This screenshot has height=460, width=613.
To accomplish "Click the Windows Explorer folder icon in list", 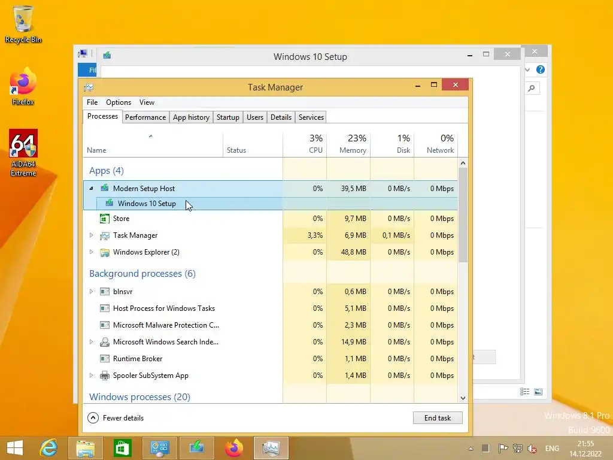I will (x=104, y=252).
